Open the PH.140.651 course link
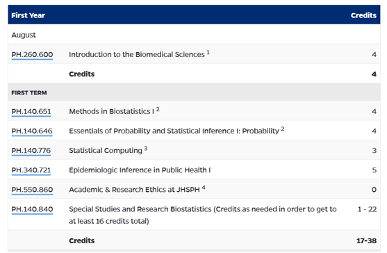The image size is (387, 253). [31, 112]
